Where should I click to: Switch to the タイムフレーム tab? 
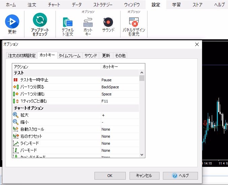69,56
